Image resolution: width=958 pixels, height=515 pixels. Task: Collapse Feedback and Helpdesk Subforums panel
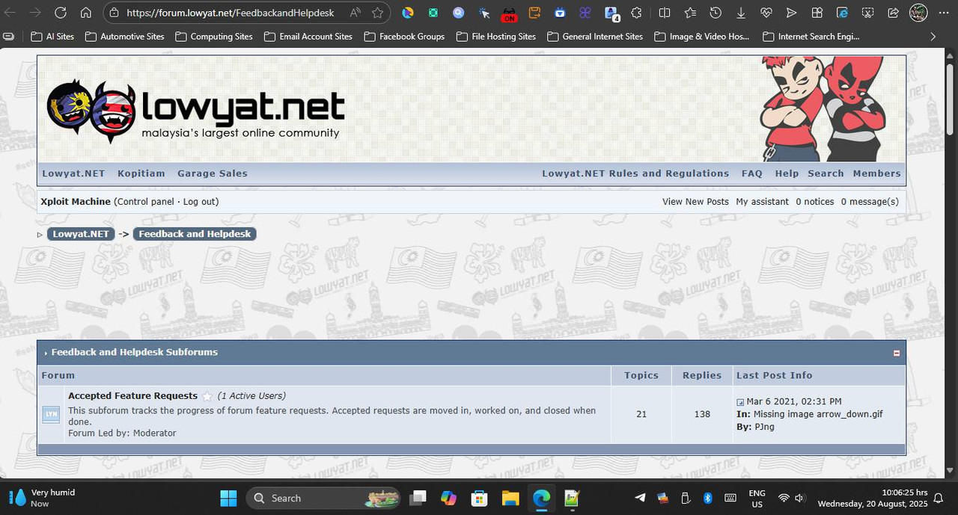(897, 353)
